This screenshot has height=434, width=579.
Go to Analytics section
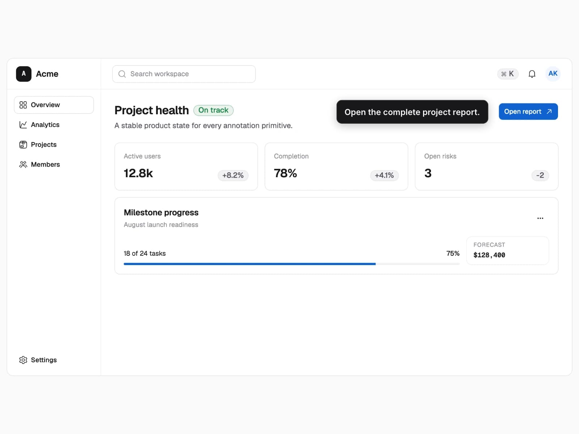click(54, 125)
